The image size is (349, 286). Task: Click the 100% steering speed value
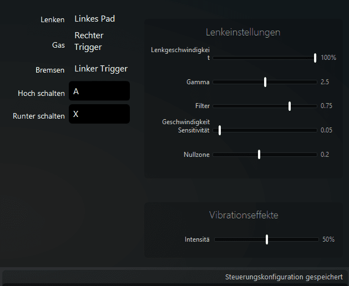tap(328, 58)
